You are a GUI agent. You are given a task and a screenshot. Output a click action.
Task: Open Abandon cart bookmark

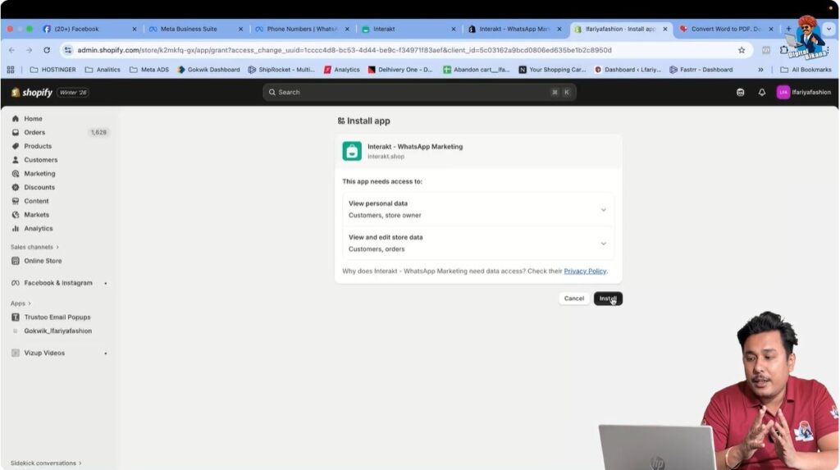coord(477,70)
